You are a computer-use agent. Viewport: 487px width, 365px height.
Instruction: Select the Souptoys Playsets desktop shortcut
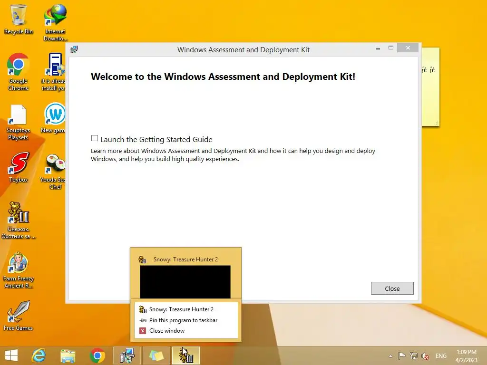19,122
